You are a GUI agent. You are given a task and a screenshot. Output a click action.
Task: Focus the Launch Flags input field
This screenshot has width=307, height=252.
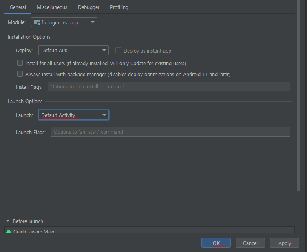[x=170, y=132]
